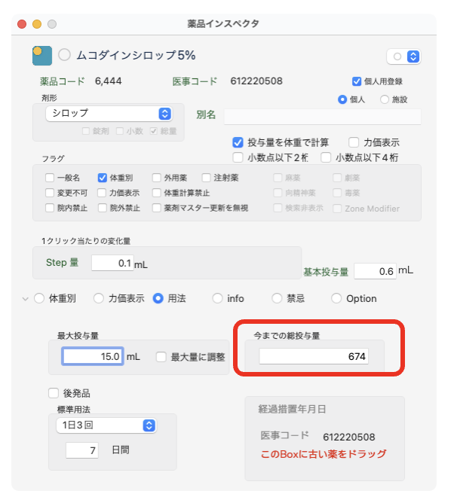Enable 小数点以下2桁 checkbox

(x=238, y=157)
